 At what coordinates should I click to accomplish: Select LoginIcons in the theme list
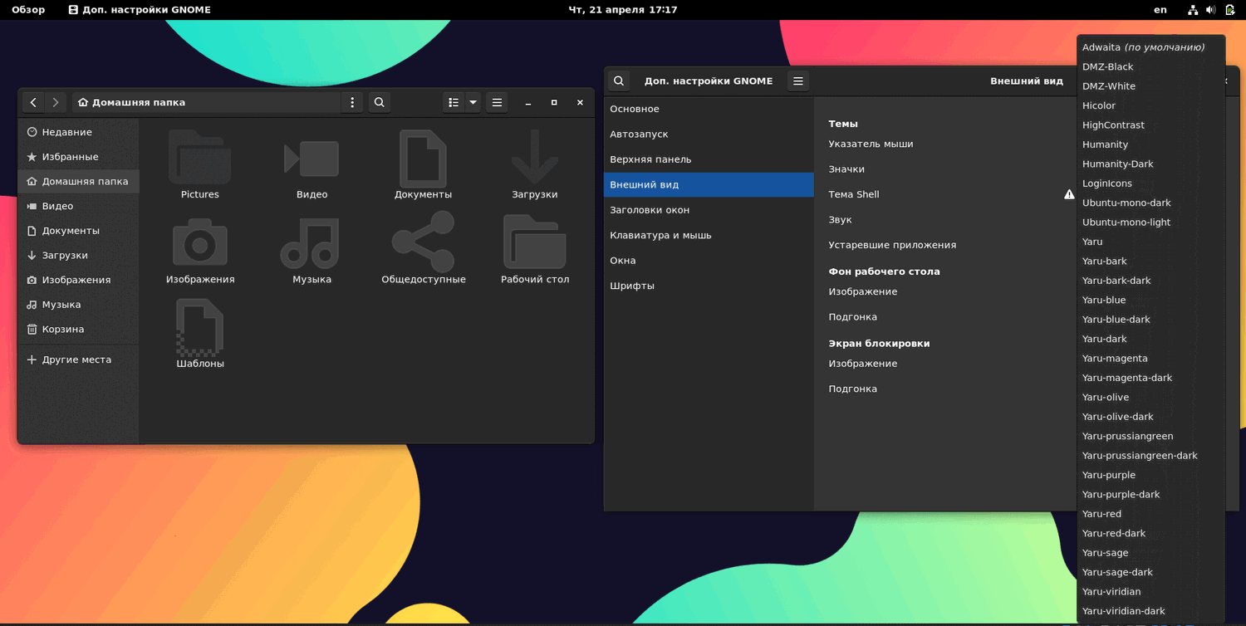(x=1150, y=183)
